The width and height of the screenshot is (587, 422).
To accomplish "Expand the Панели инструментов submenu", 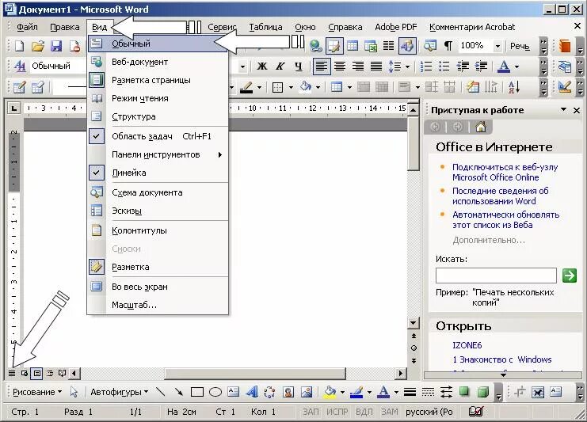I will (x=158, y=154).
